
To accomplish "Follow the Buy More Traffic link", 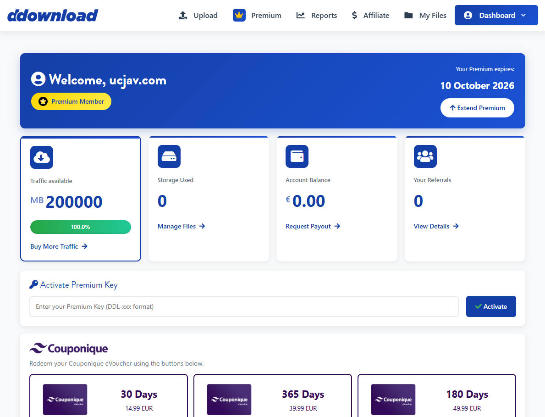I will (x=59, y=246).
